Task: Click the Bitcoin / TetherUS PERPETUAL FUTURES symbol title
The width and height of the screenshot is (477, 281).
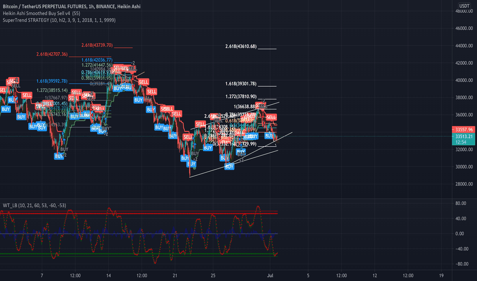Action: coord(72,6)
